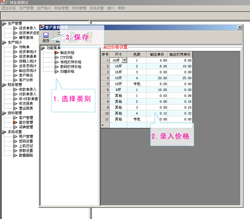The width and height of the screenshot is (250, 219).
Task: Select 扫描价格 in the function menu
Action: (x=67, y=71)
